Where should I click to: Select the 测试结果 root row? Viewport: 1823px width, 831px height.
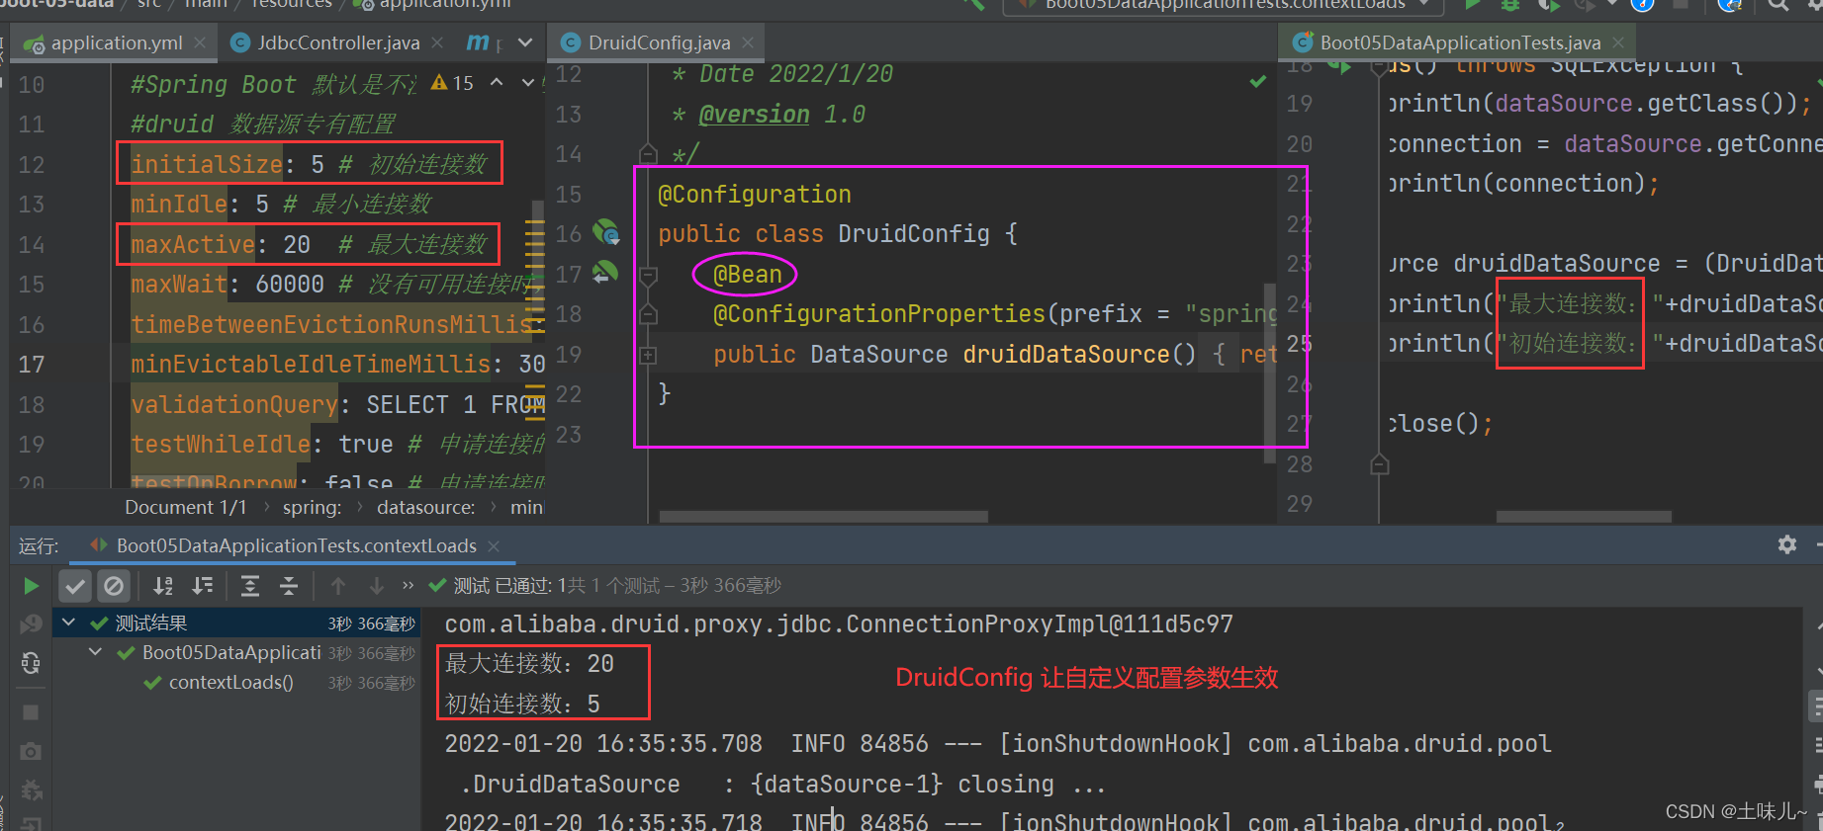pos(237,623)
